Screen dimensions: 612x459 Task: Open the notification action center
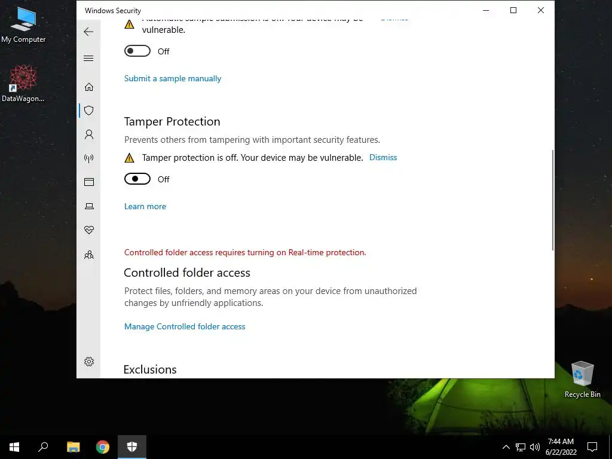tap(592, 447)
